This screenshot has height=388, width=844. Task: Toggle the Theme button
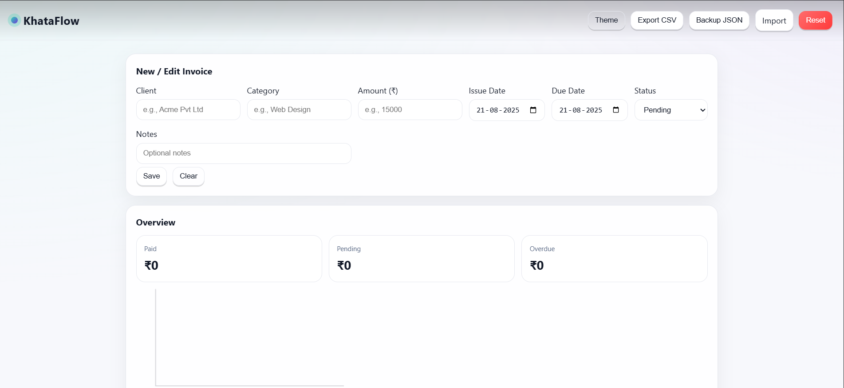(606, 20)
